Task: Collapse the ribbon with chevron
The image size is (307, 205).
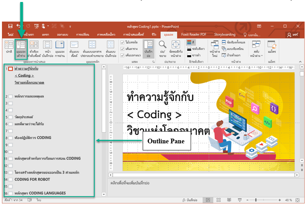Action: point(300,62)
